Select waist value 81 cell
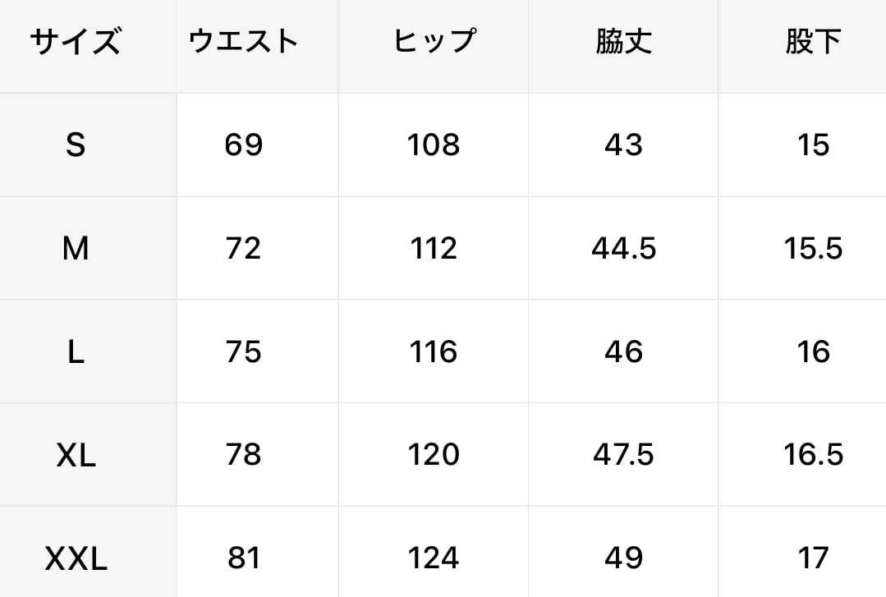The image size is (886, 597). pyautogui.click(x=244, y=558)
